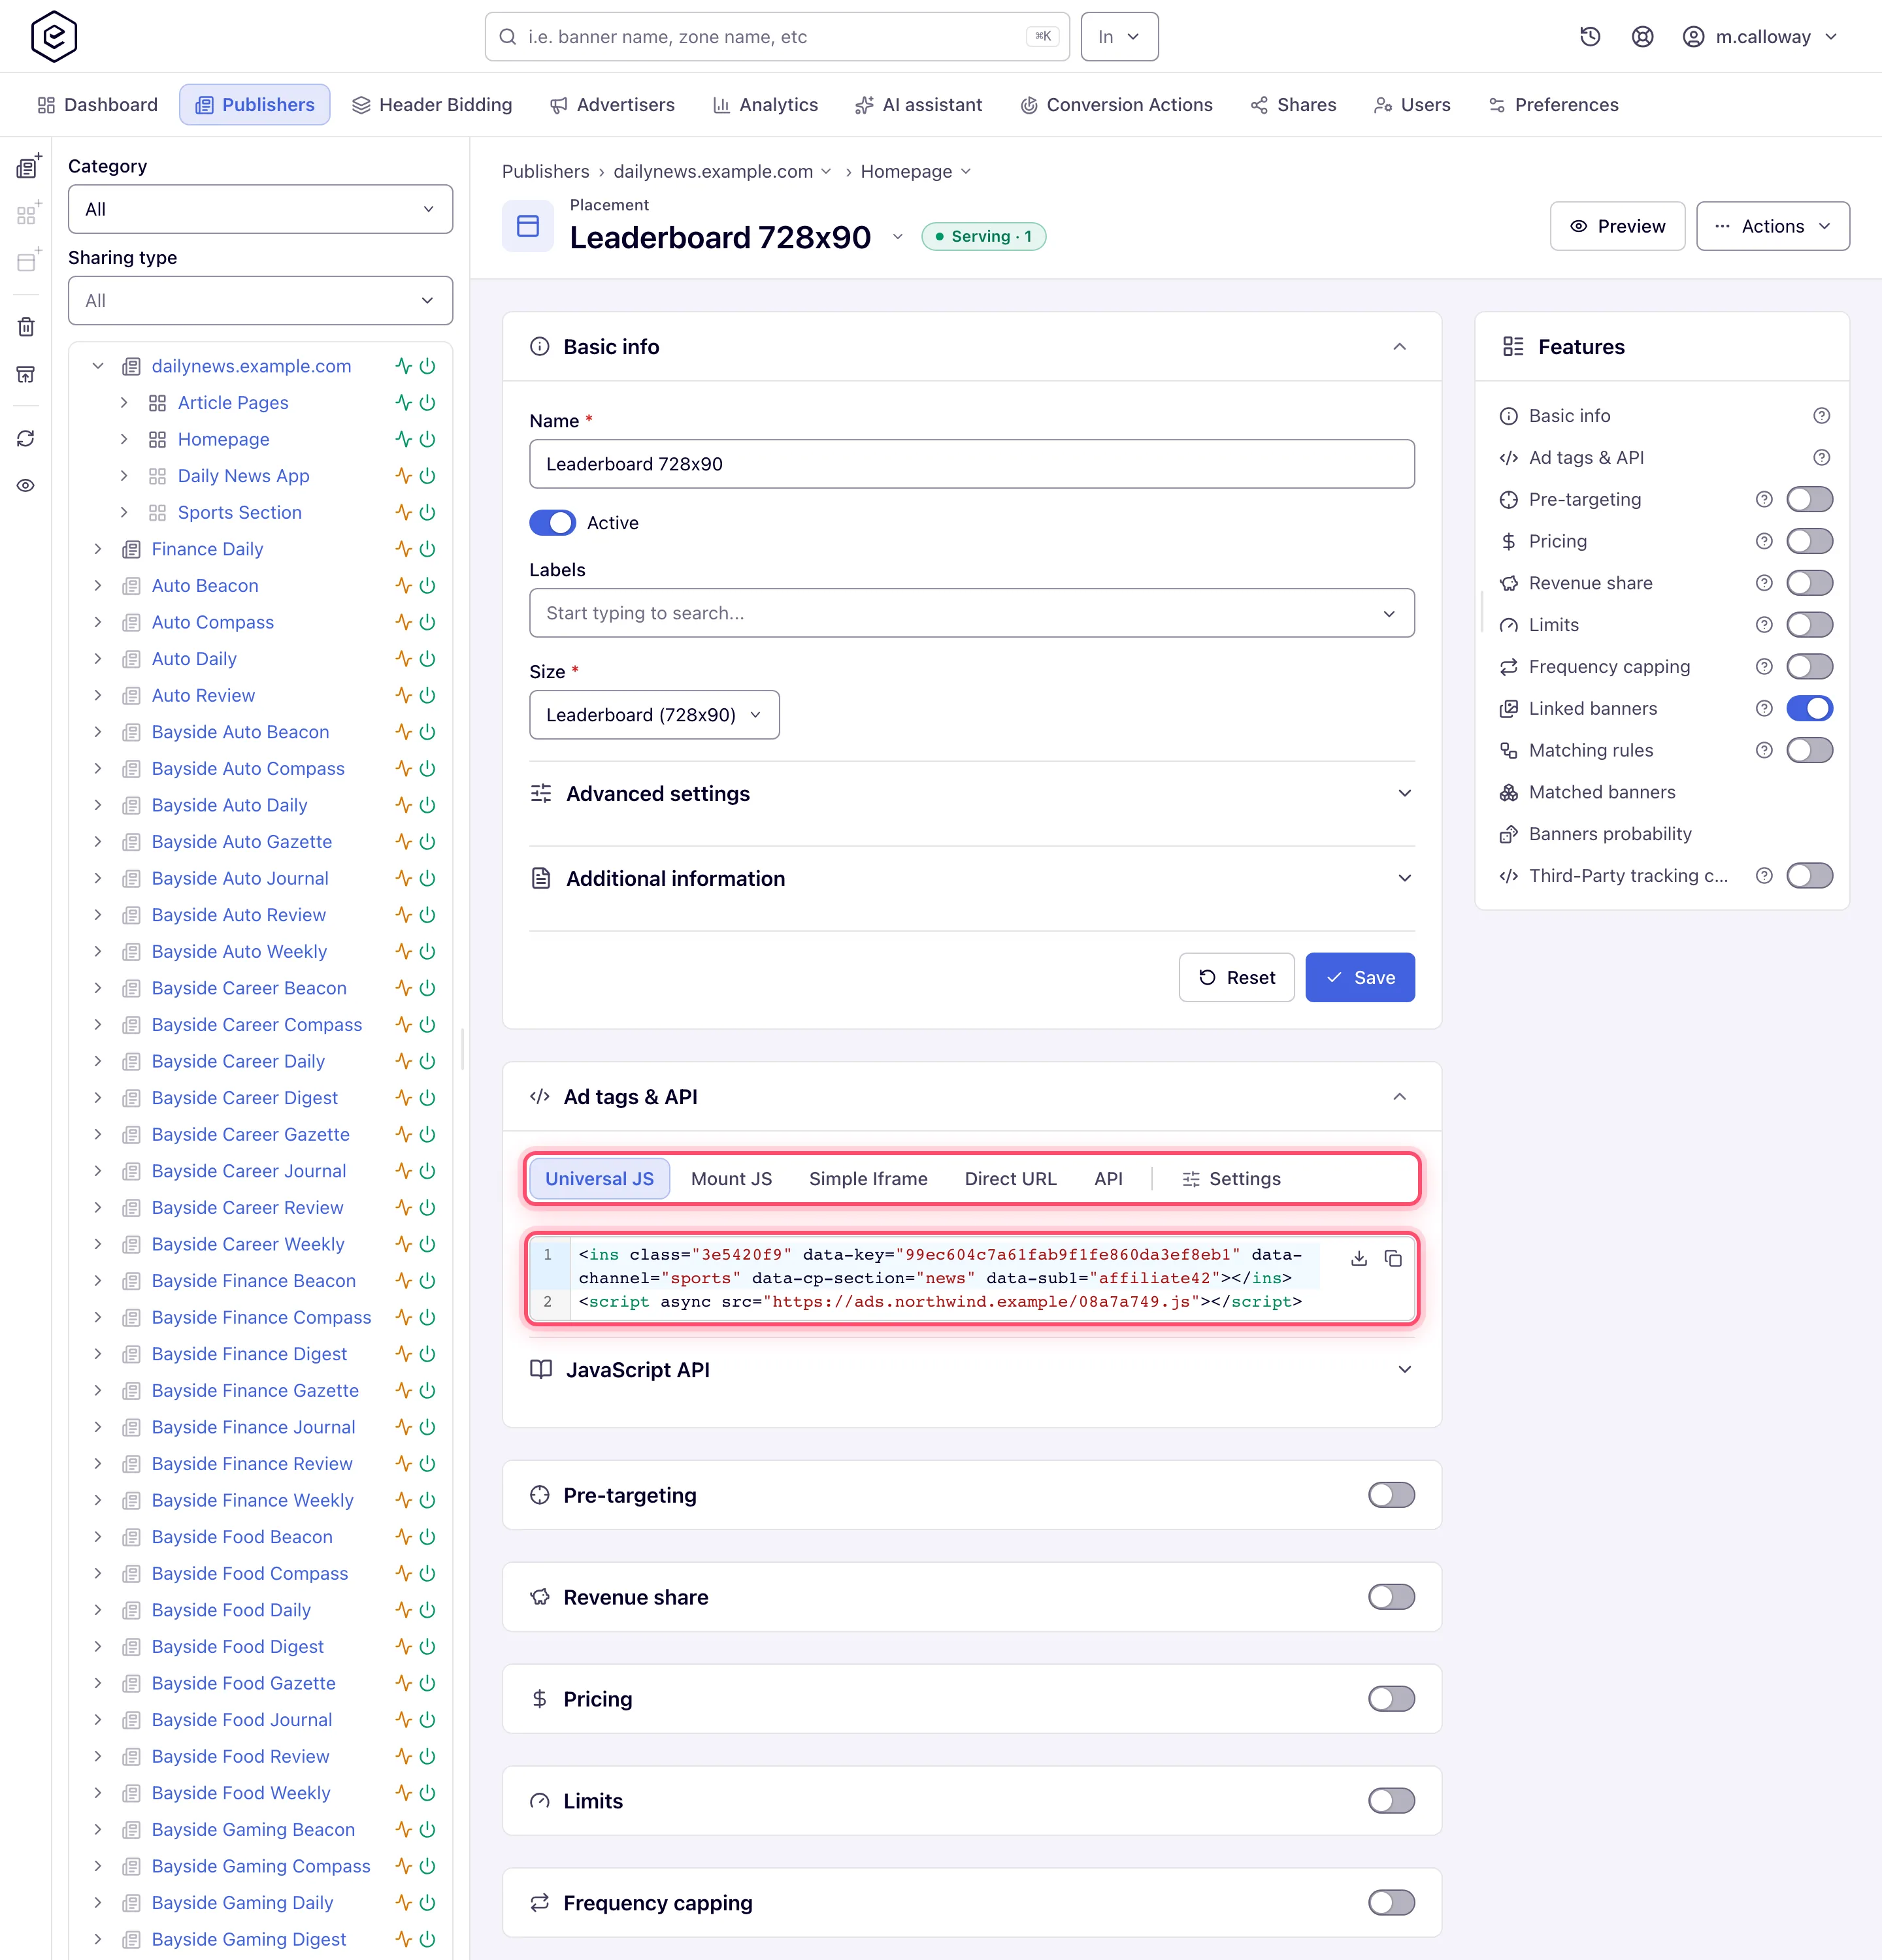
Task: Open Header Bidding navigation item
Action: 432,105
